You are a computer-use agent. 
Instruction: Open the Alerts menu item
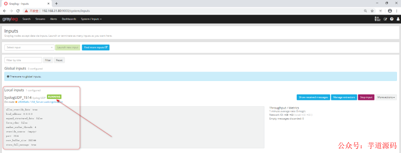(53, 19)
